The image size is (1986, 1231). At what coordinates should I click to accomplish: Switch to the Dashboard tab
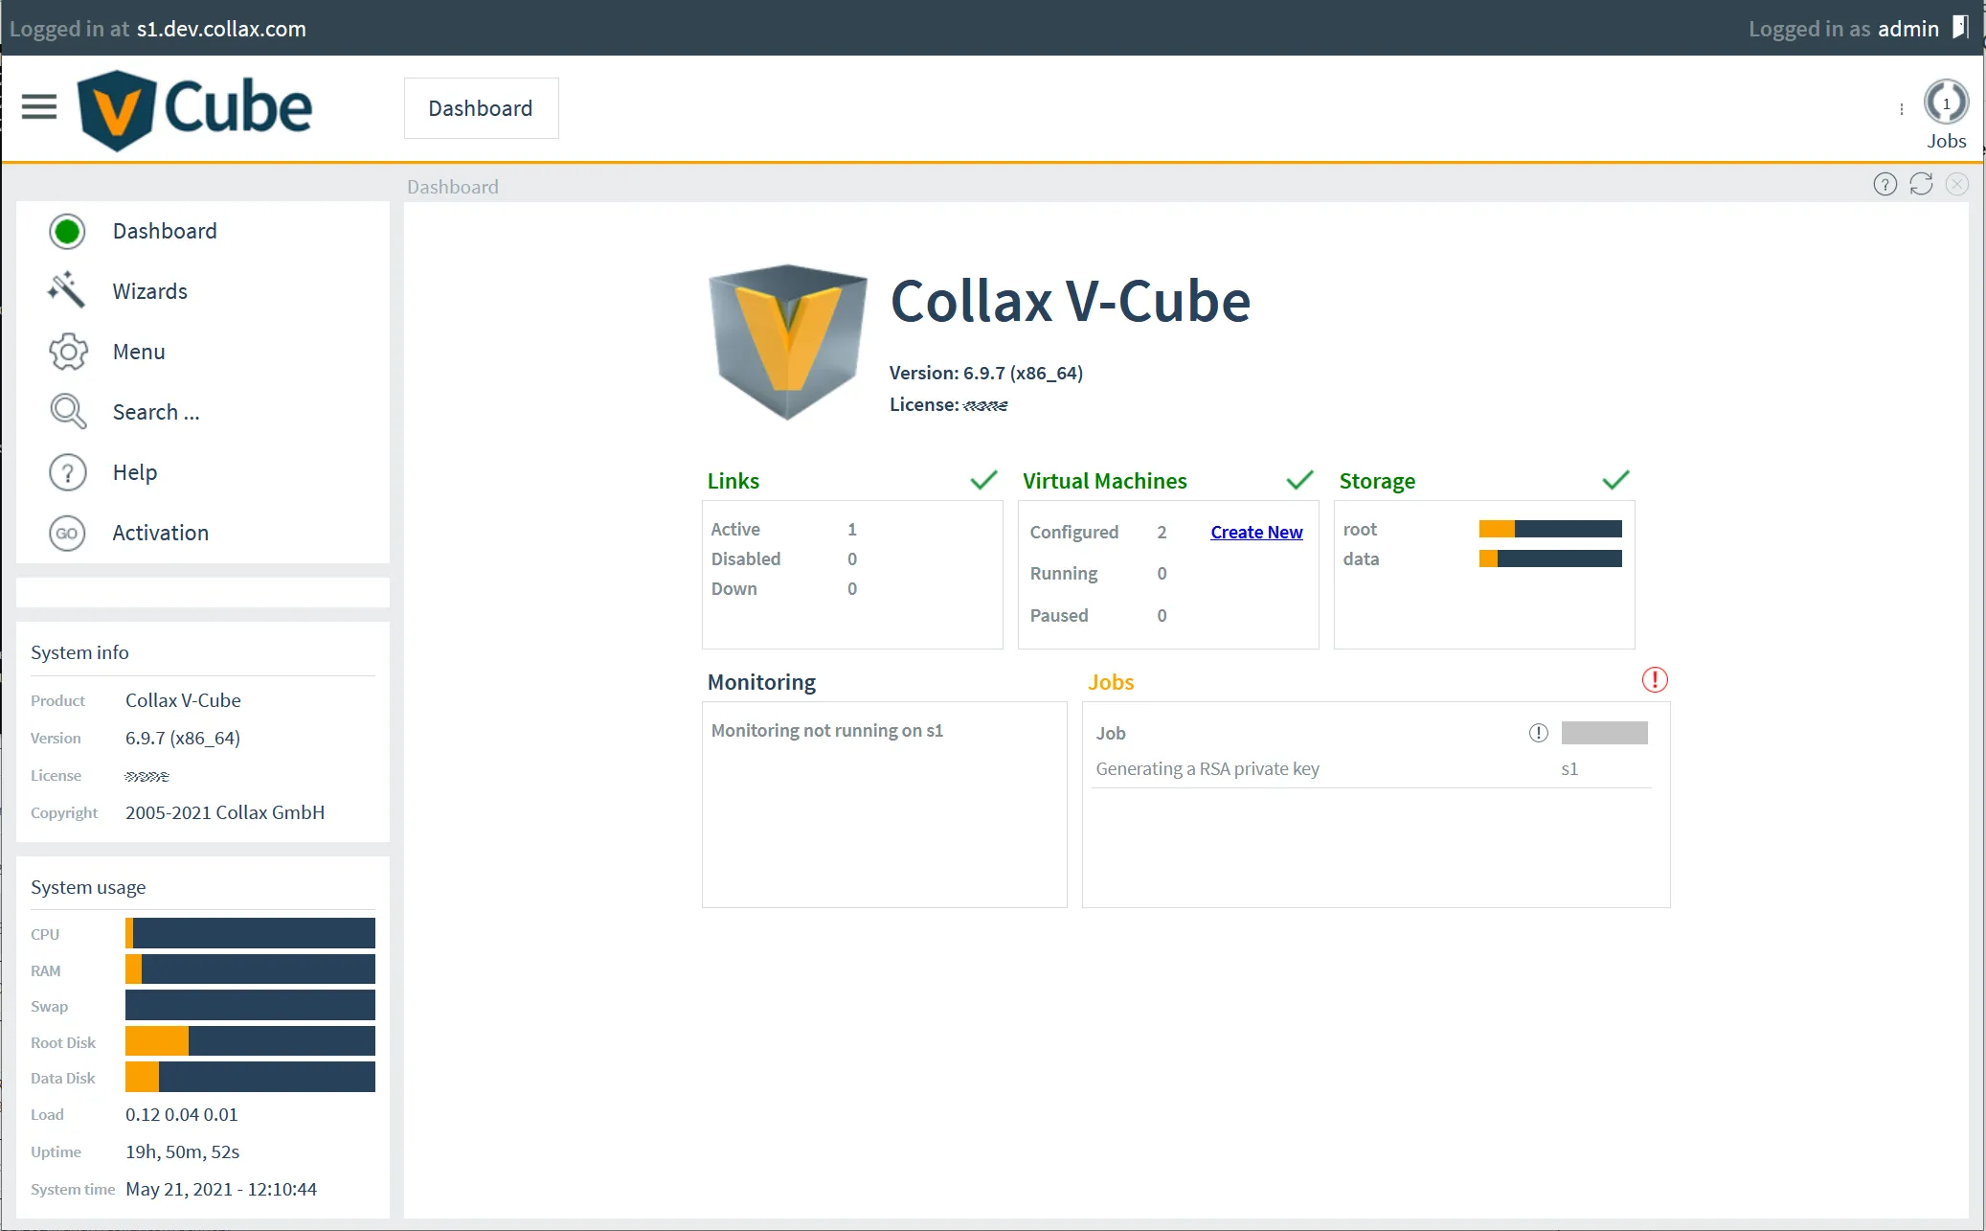tap(481, 107)
